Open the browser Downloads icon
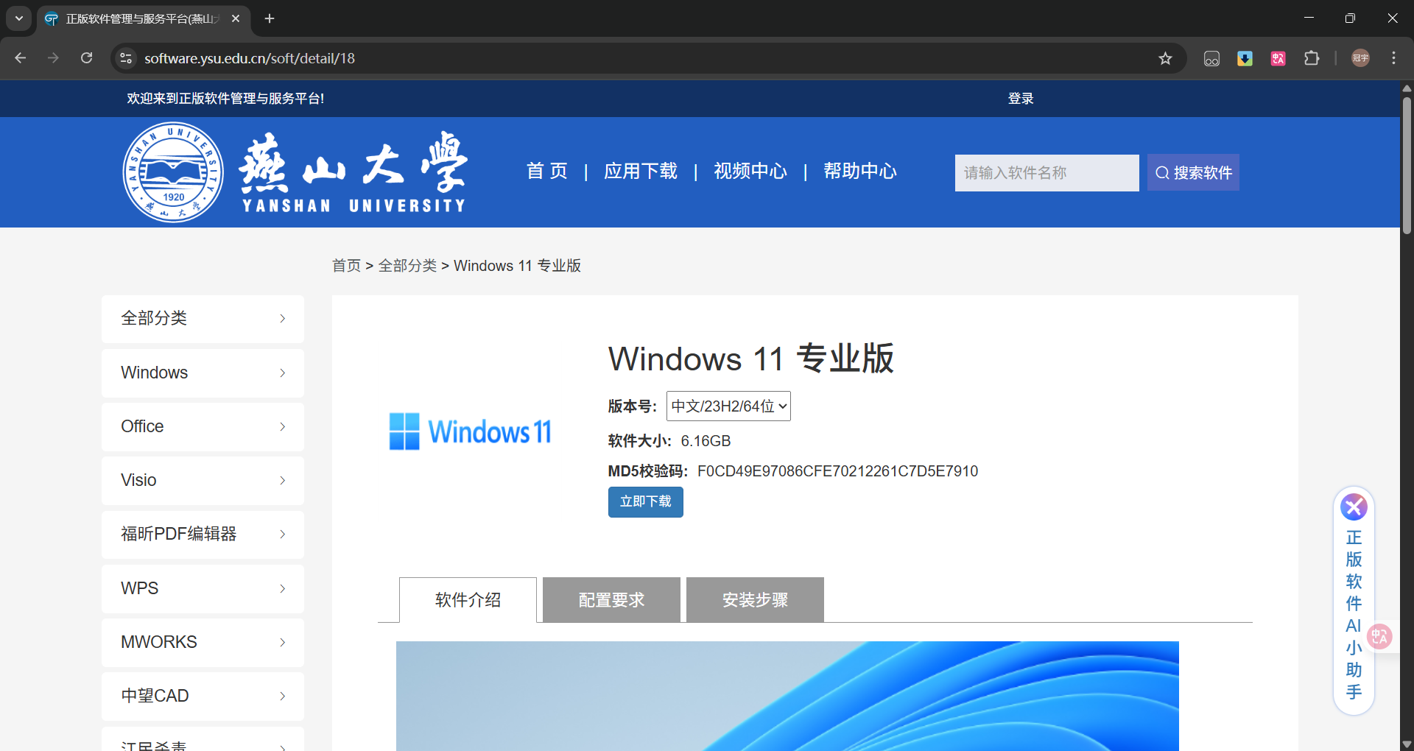Viewport: 1414px width, 751px height. (x=1245, y=58)
